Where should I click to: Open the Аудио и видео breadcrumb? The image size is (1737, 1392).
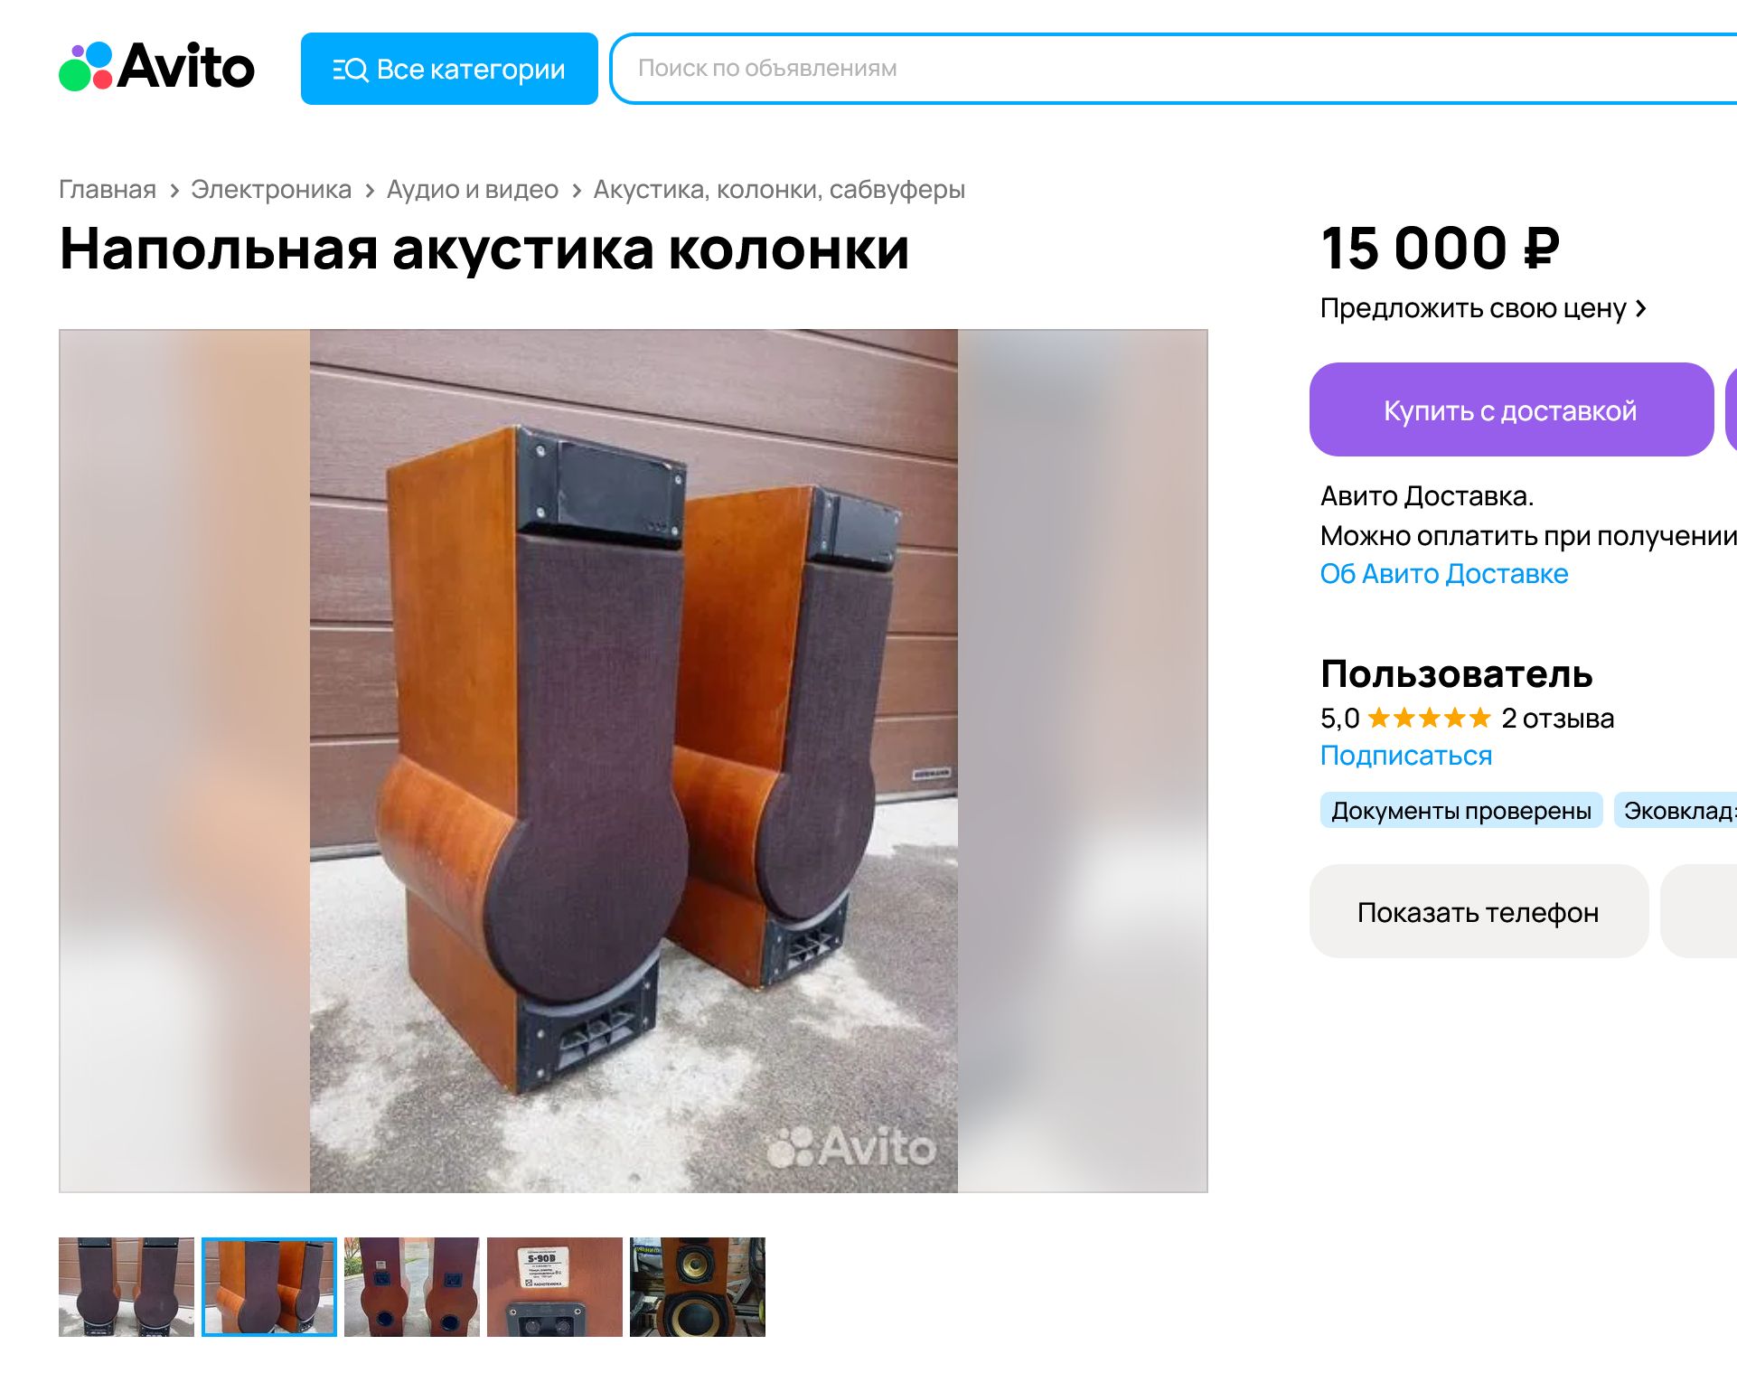click(x=473, y=190)
